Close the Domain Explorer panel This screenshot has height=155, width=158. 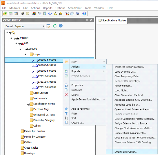(x=91, y=20)
